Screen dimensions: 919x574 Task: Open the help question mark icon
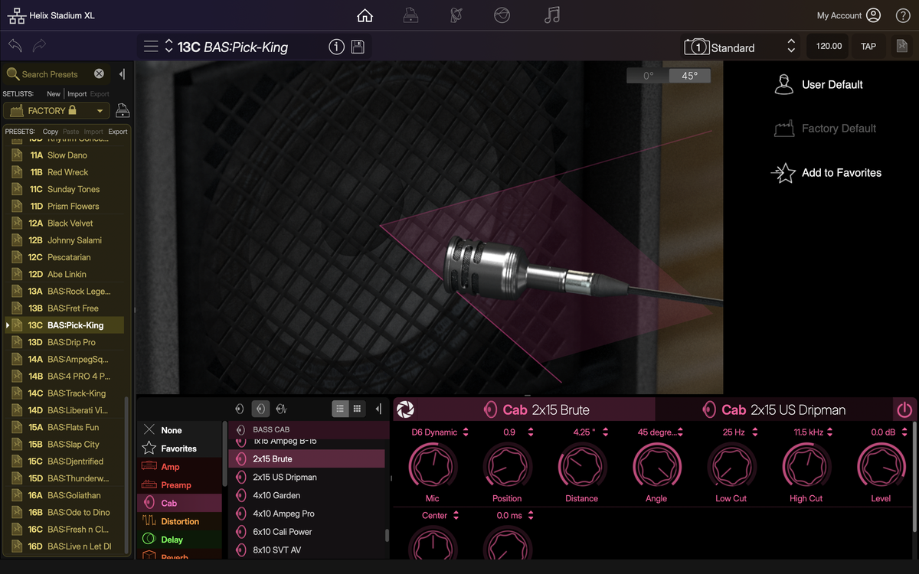point(903,15)
